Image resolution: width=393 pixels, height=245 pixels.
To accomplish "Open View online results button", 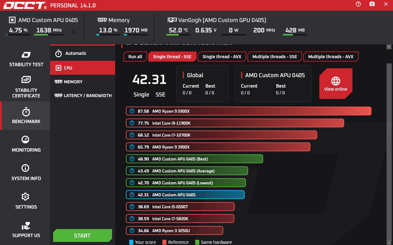I will coord(336,84).
